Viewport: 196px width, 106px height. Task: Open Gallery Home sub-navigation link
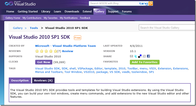(x=13, y=18)
